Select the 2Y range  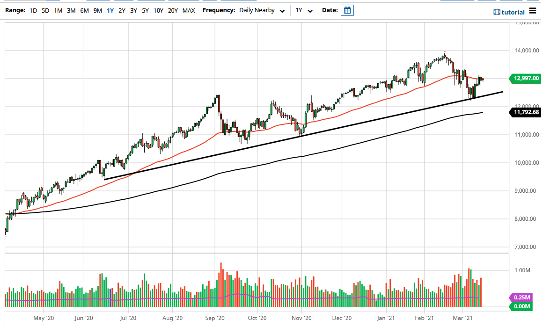tap(121, 10)
